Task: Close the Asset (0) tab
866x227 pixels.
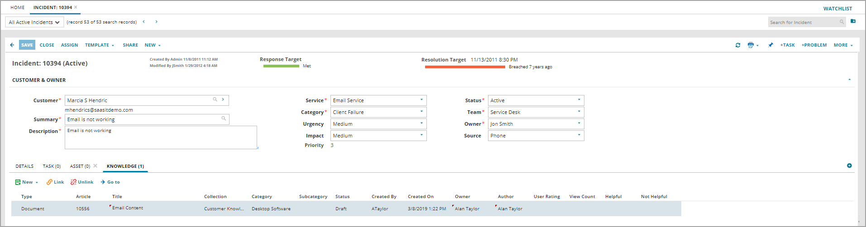Action: [x=96, y=166]
